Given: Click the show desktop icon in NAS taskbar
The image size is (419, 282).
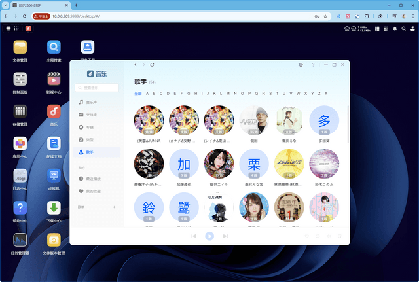Looking at the screenshot, I should [9, 29].
